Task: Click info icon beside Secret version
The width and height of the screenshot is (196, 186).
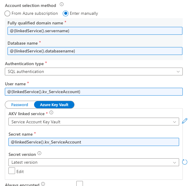Action: [40, 153]
